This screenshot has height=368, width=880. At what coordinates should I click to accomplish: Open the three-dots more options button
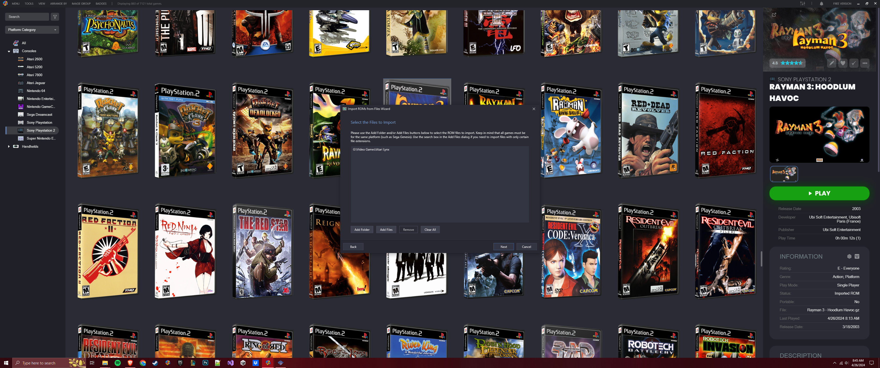(x=865, y=63)
